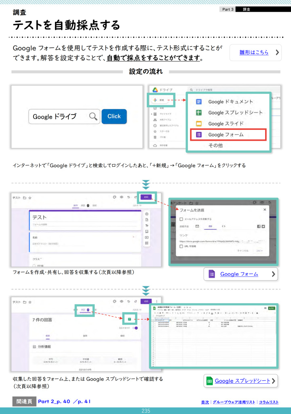Click the テスト form title field
The width and height of the screenshot is (291, 414).
click(85, 218)
